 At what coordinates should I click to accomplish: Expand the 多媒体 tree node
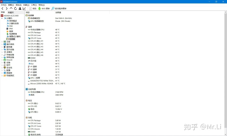click(2, 52)
